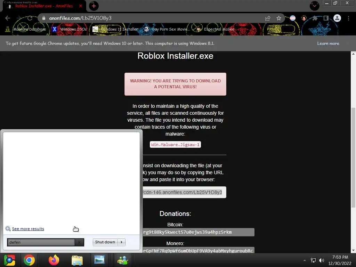Open the Chrome profile avatar

tap(337, 18)
